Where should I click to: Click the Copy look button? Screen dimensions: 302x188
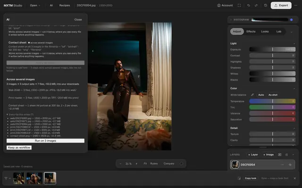click(251, 178)
